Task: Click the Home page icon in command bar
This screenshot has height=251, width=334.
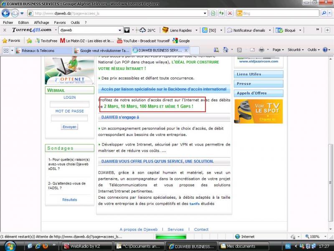Action: (x=225, y=50)
